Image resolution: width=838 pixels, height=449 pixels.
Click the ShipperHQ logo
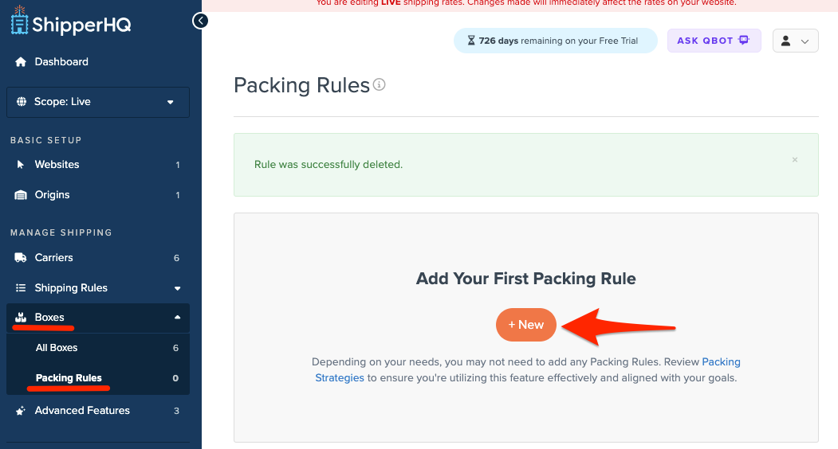click(x=71, y=23)
